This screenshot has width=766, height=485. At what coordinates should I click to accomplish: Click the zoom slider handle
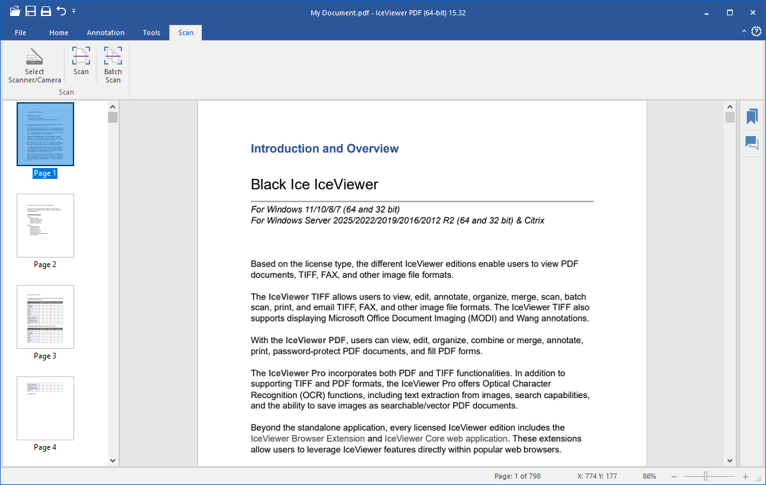pyautogui.click(x=705, y=476)
